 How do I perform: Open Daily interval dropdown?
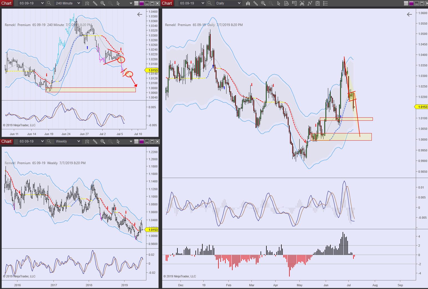coord(228,3)
